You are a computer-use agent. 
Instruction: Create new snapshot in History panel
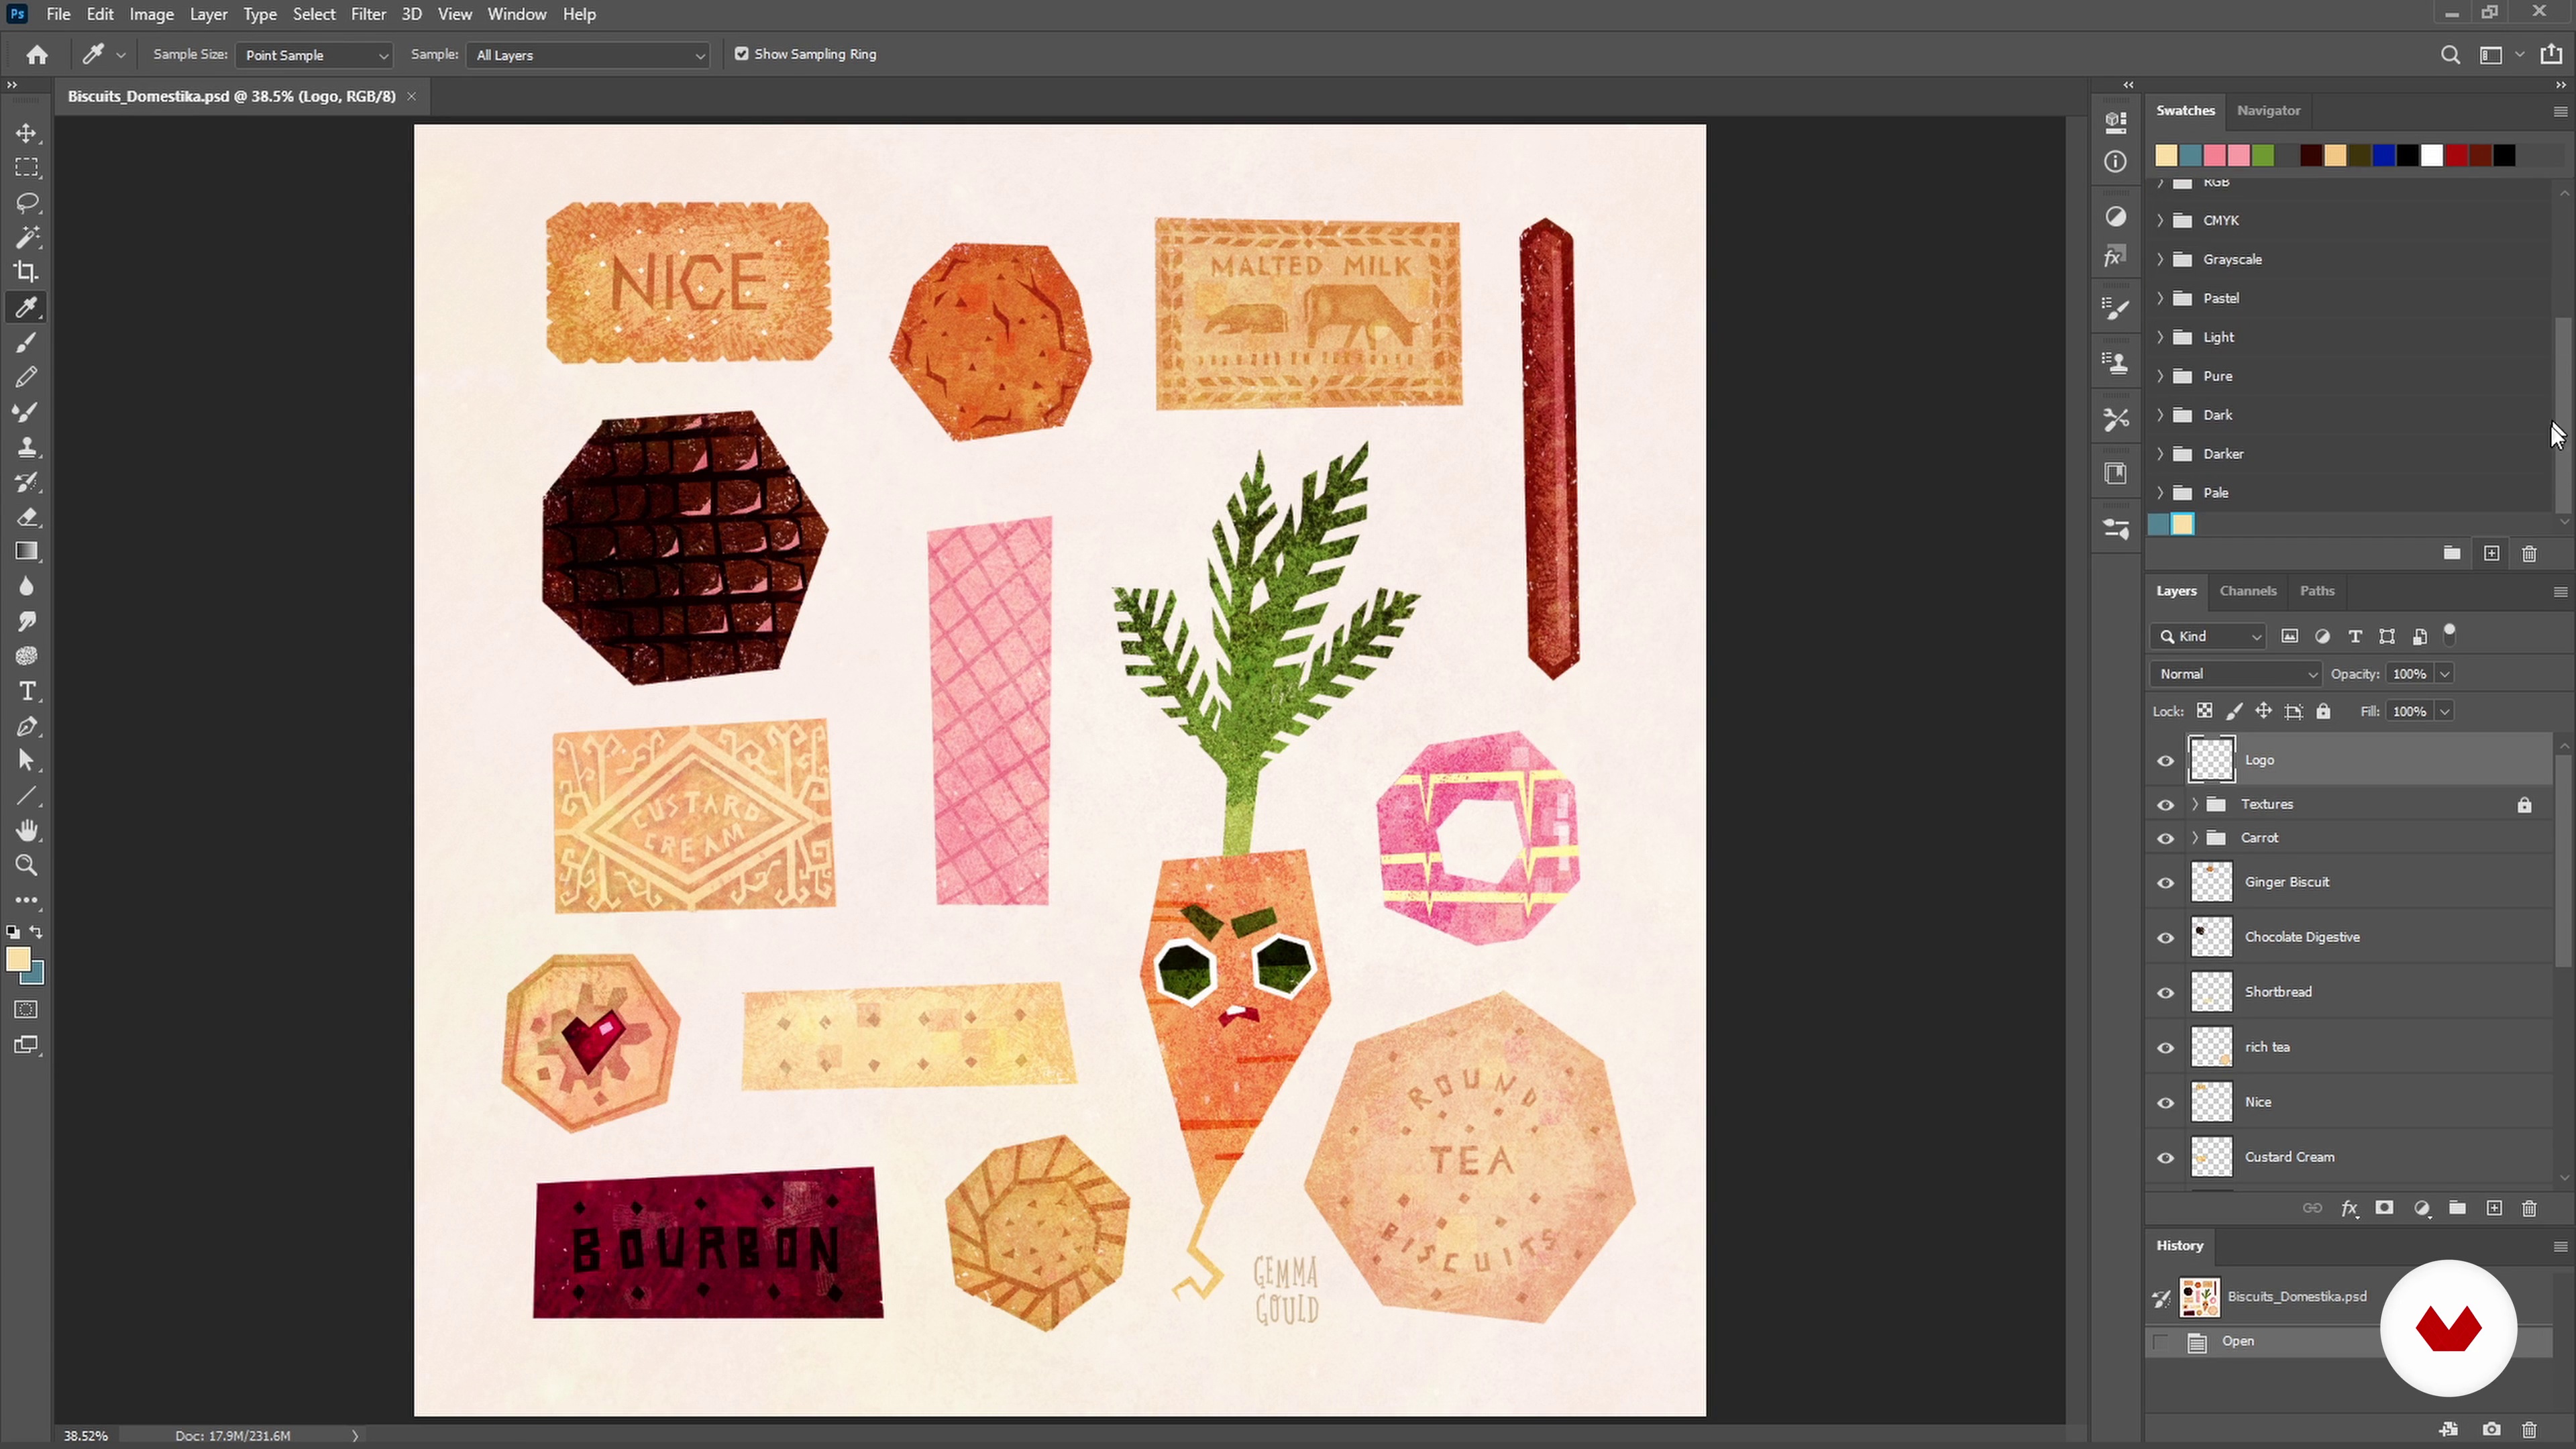2491,1429
